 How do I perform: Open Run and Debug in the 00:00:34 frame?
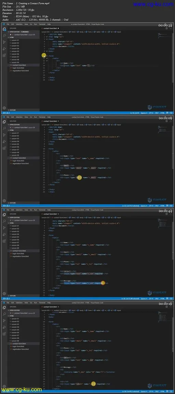[4, 49]
